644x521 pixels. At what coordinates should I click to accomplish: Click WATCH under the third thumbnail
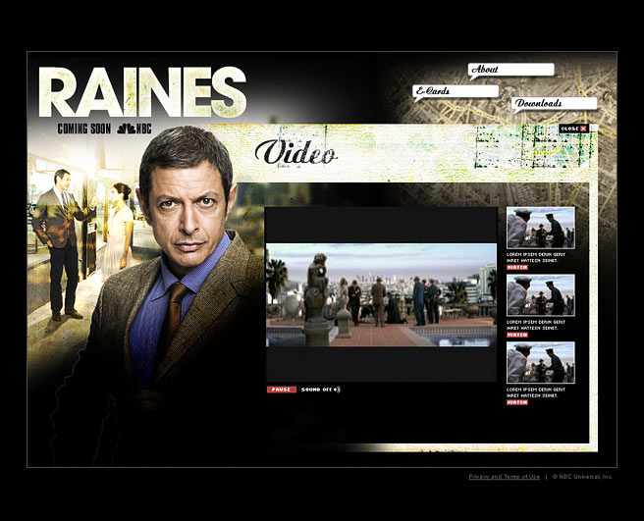tap(517, 402)
